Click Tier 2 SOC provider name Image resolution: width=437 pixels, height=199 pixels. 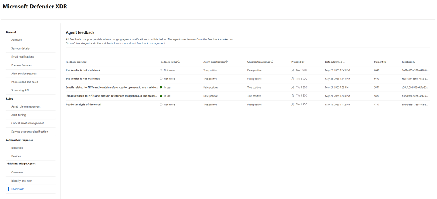pos(301,79)
